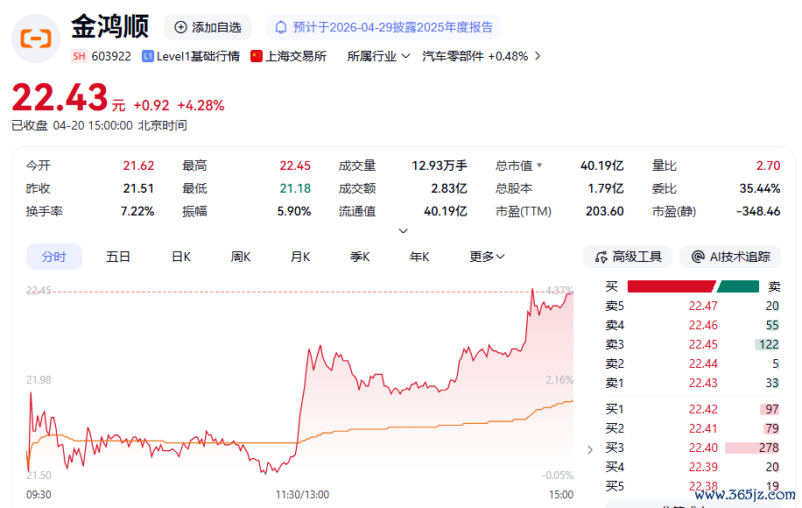
Task: Switch to 周K chart tab
Action: tap(241, 257)
